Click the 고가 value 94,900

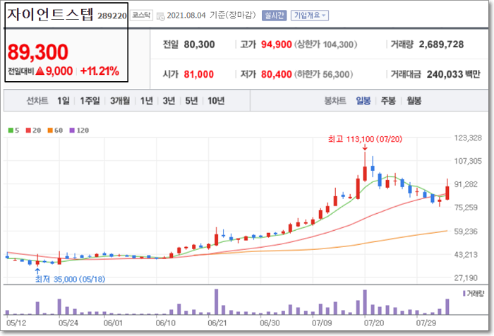coord(277,44)
